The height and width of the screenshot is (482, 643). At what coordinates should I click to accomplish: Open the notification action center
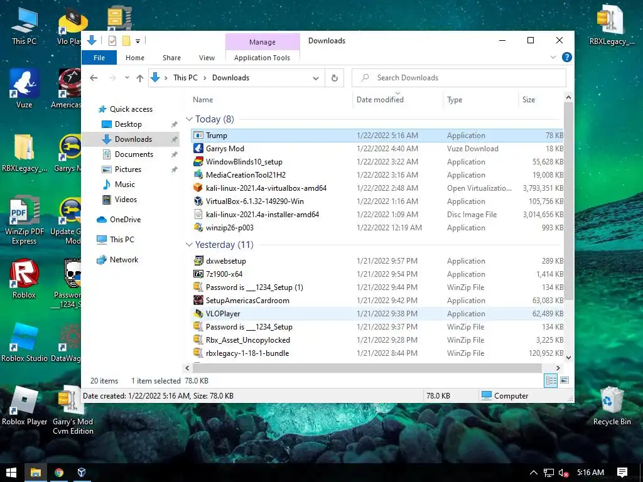(622, 473)
